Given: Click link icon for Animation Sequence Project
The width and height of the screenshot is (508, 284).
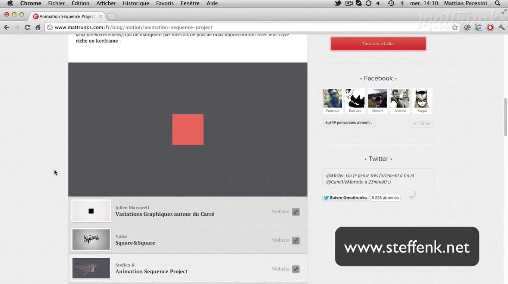Looking at the screenshot, I should coord(296,269).
